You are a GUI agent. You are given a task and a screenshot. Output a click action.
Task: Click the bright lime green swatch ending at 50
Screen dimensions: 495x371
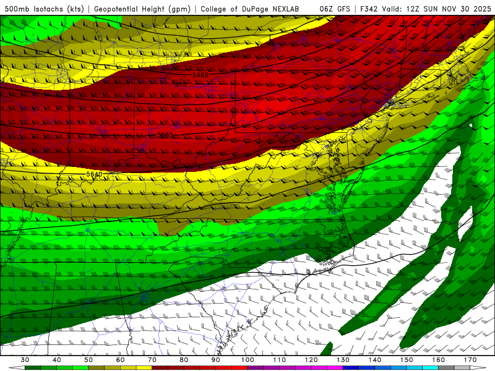pyautogui.click(x=80, y=369)
